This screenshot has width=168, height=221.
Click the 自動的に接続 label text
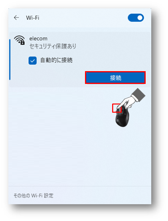(x=56, y=60)
